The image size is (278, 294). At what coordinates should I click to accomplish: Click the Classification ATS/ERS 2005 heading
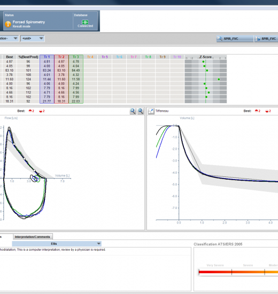[x=218, y=244]
